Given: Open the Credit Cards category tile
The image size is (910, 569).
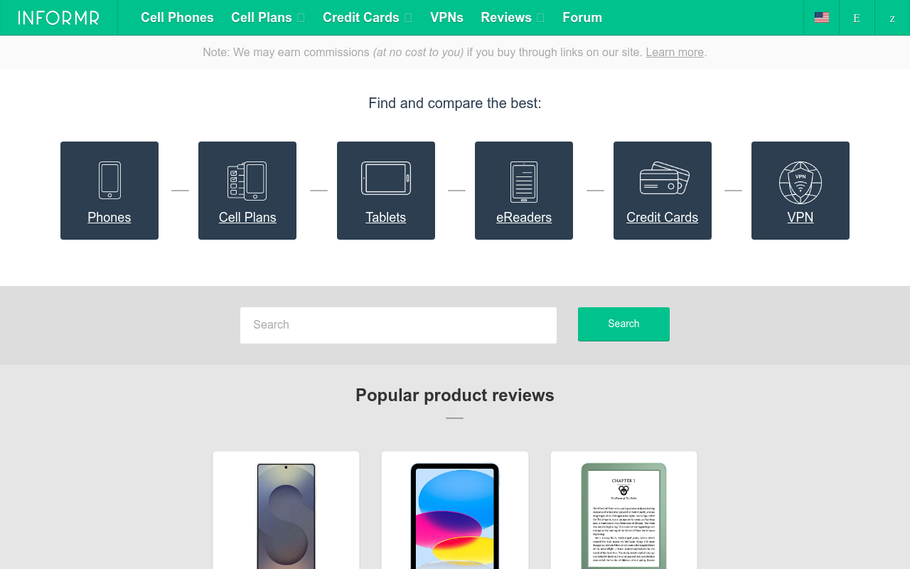Looking at the screenshot, I should click(x=663, y=191).
